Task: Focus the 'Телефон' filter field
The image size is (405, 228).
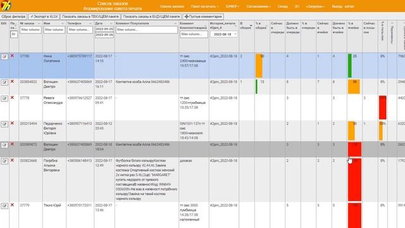Action: point(80,30)
